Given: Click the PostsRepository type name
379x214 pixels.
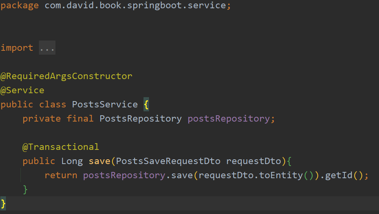Looking at the screenshot, I should [140, 118].
